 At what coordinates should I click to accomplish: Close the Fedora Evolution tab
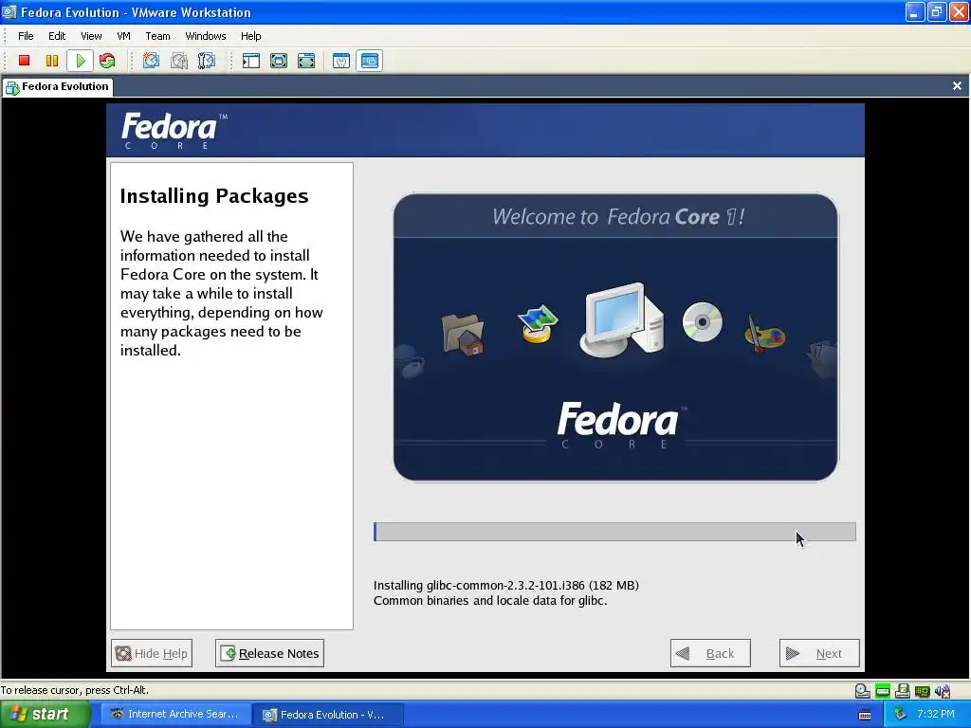[x=957, y=86]
